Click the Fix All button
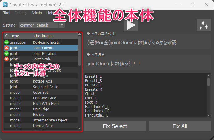Screen dimensions: 214x140 180,126
